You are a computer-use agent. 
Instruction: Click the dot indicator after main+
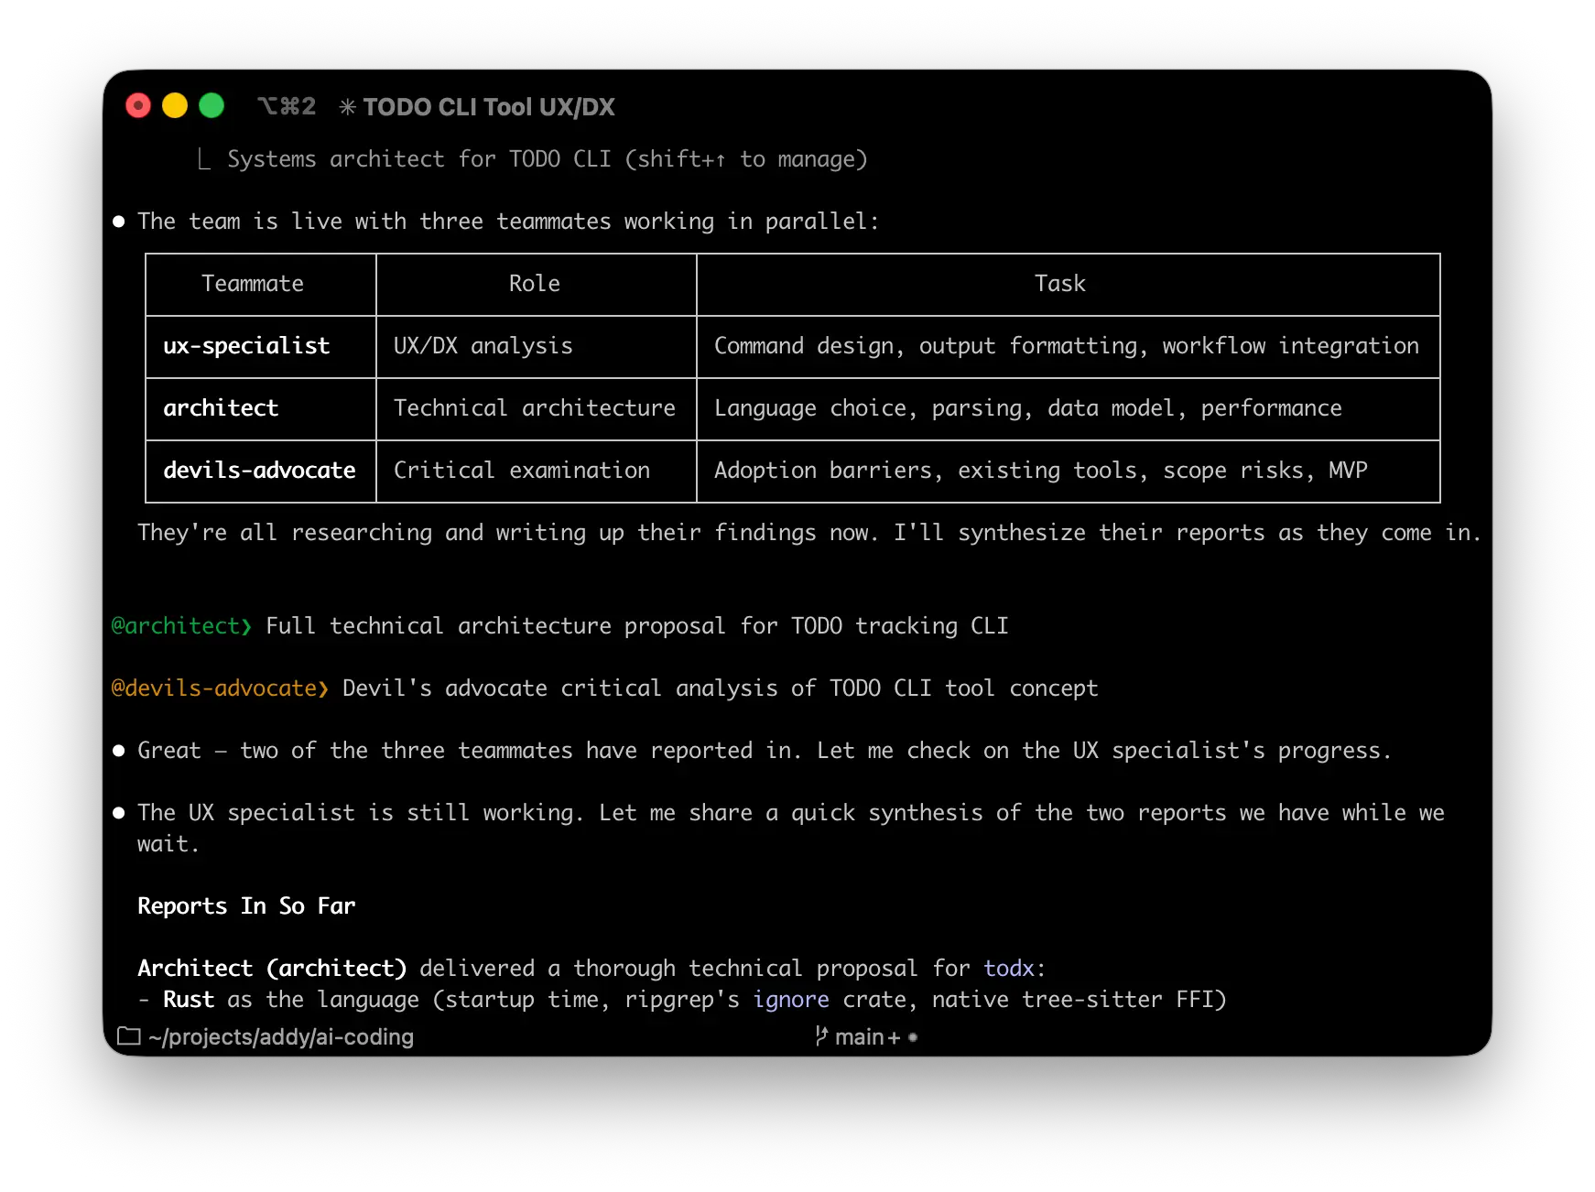[912, 1037]
